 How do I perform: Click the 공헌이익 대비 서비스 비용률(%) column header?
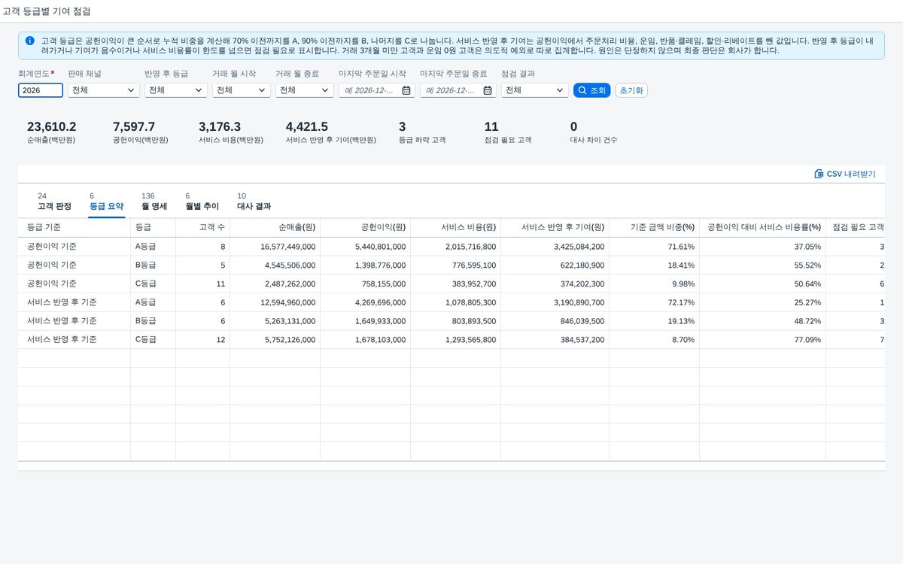[762, 228]
